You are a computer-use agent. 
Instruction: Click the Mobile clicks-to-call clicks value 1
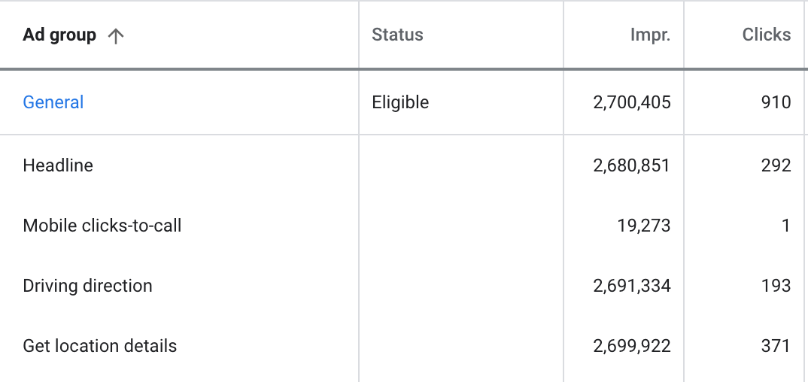point(786,226)
